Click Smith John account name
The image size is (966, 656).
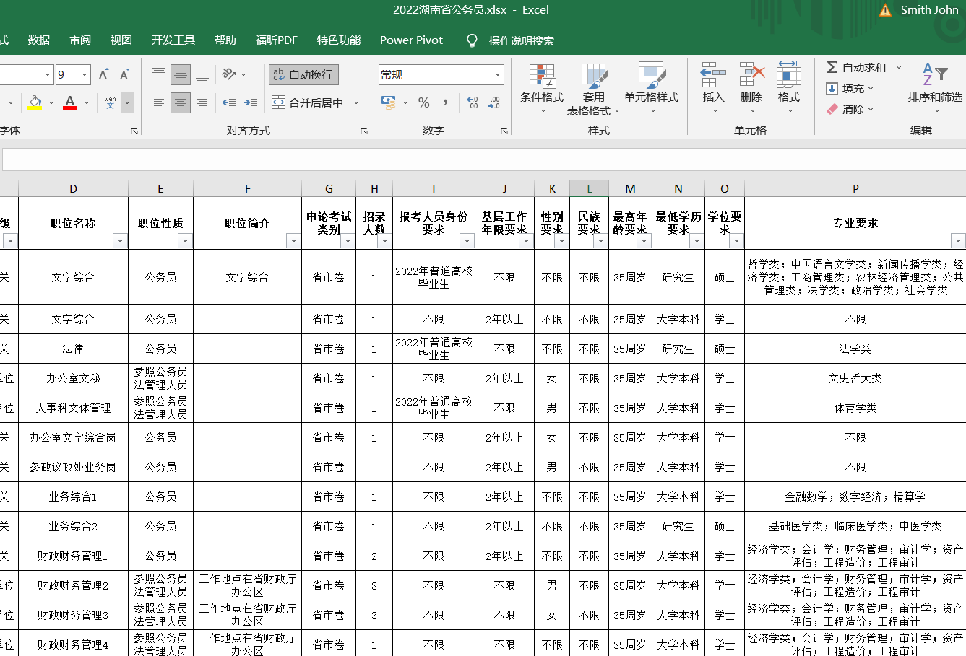tap(929, 10)
